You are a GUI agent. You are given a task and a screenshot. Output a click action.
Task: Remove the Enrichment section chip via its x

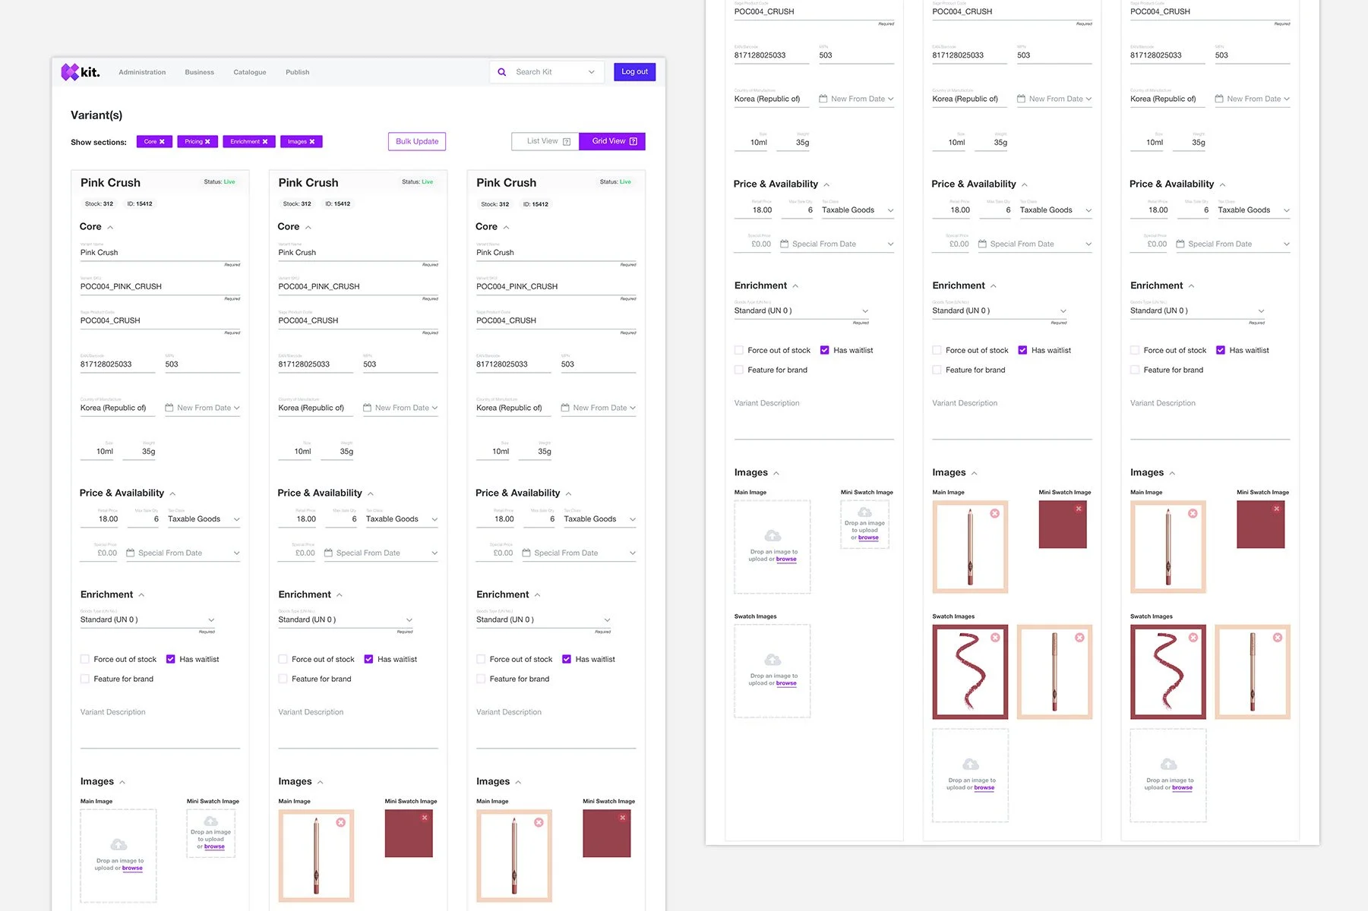pyautogui.click(x=265, y=142)
